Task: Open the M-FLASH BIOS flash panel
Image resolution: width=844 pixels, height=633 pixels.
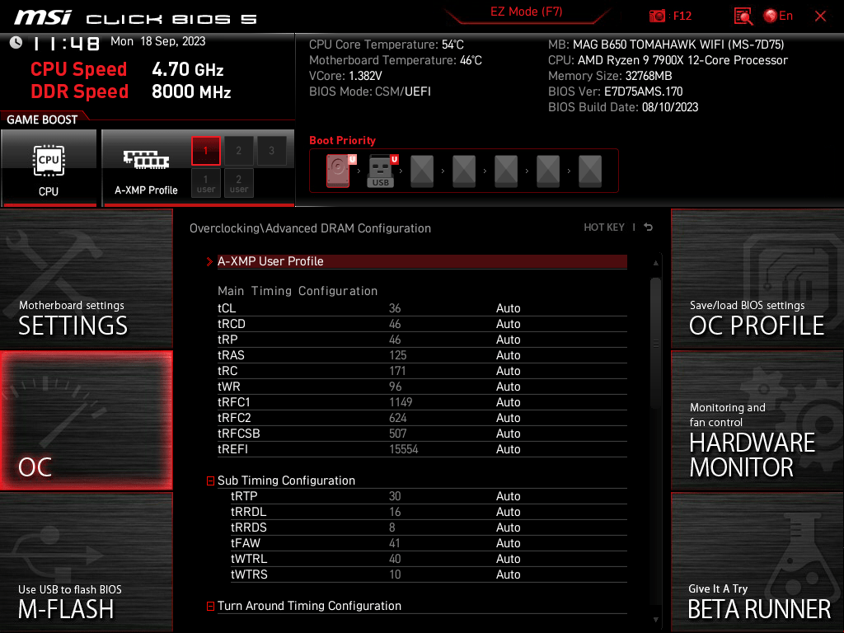Action: (x=86, y=562)
